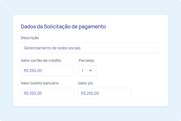Click the 'Descrição' field label

30,38
